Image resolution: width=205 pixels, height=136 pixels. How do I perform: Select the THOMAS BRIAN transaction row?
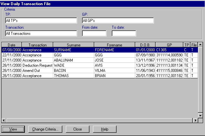[74, 76]
